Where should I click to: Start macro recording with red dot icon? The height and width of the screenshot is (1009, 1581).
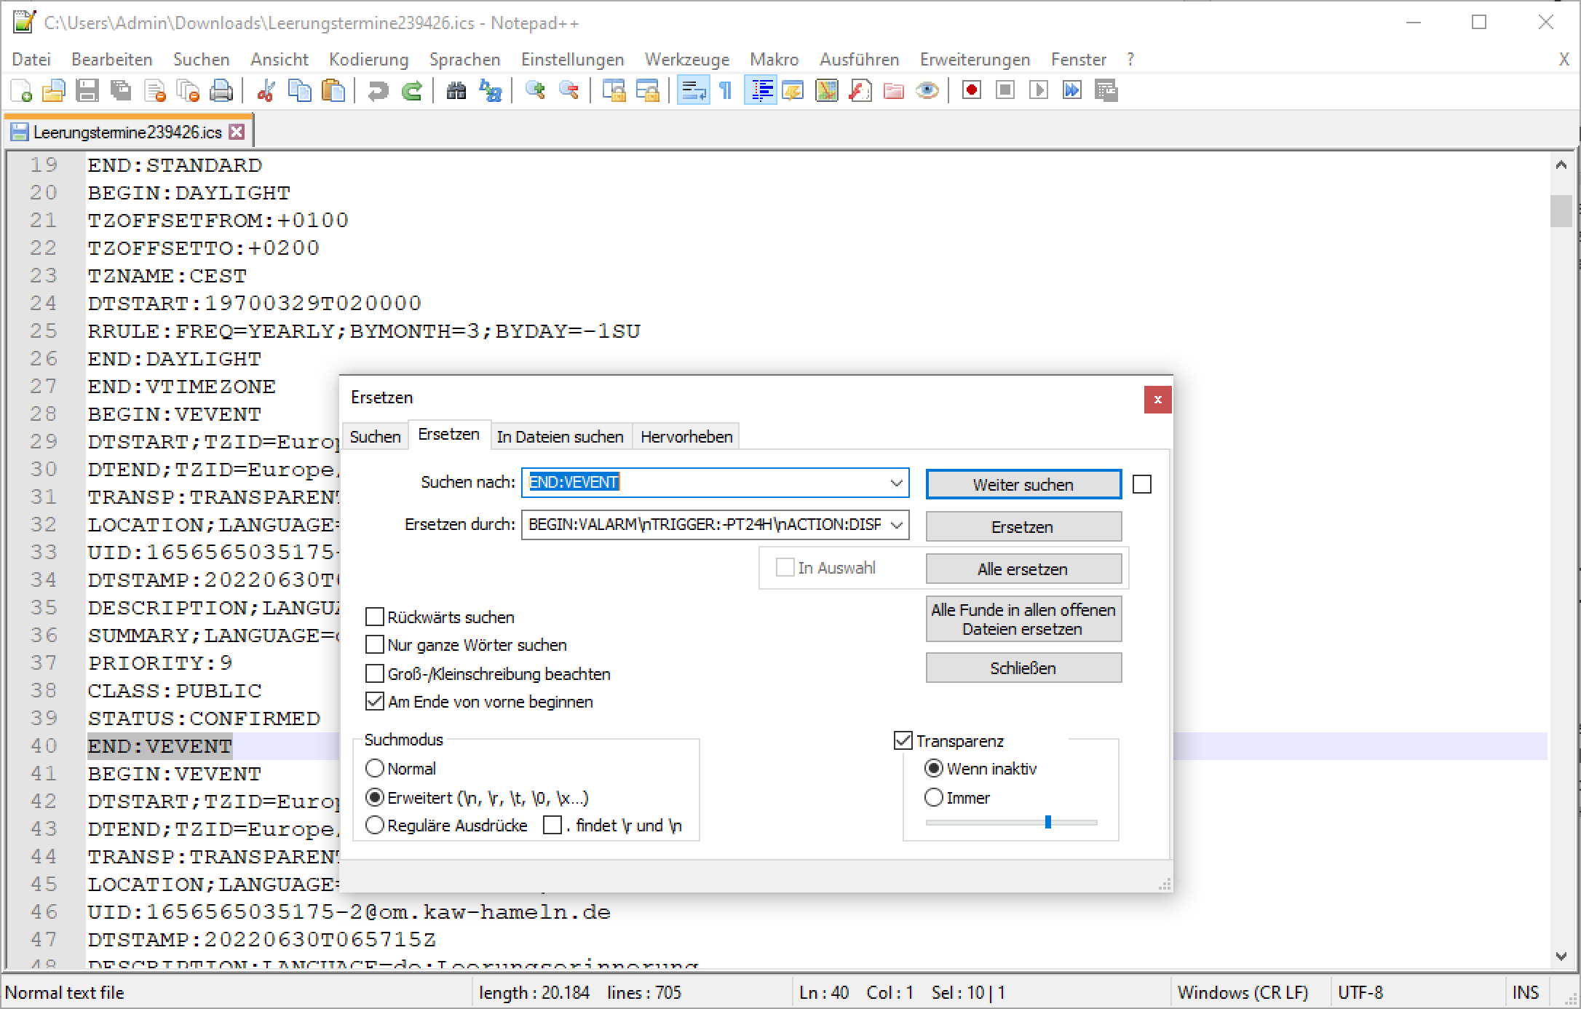(x=971, y=90)
